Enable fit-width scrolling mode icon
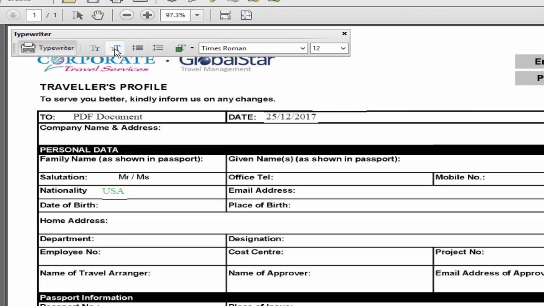The image size is (544, 306). (225, 15)
